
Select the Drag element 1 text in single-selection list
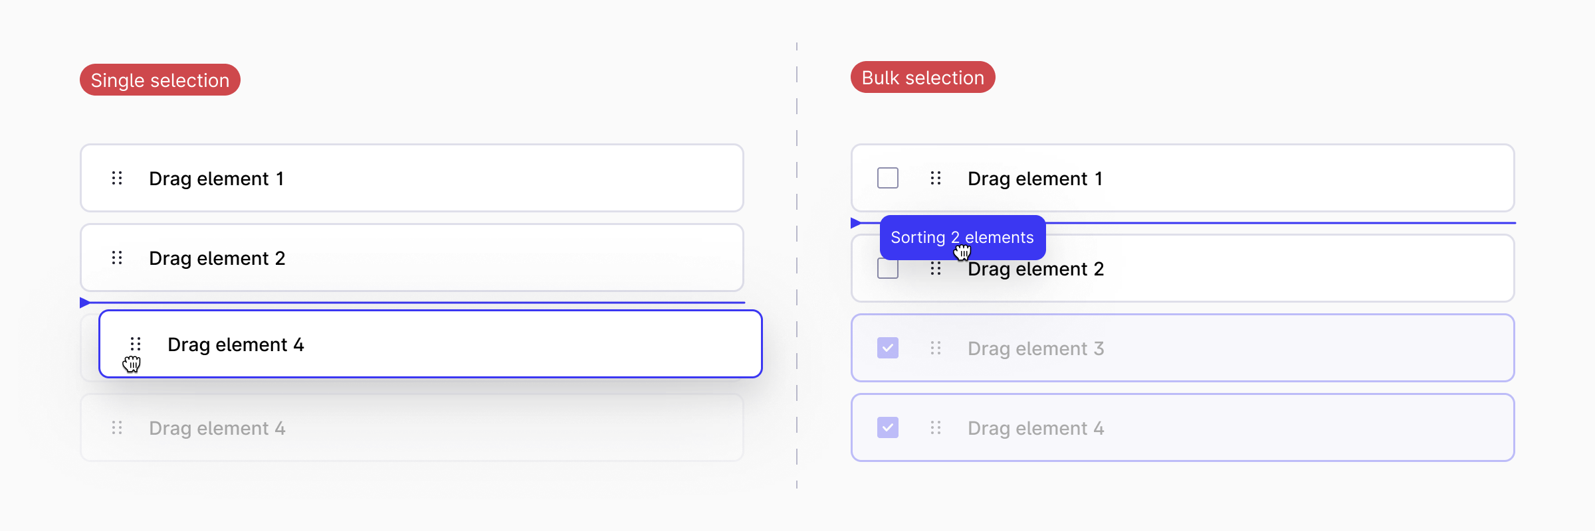click(216, 179)
